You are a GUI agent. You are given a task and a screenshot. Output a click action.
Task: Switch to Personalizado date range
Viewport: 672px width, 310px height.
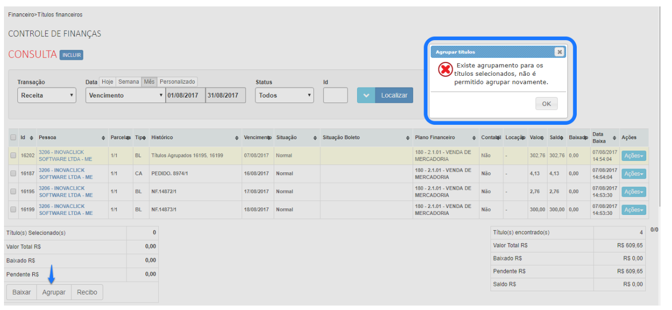[x=178, y=82]
